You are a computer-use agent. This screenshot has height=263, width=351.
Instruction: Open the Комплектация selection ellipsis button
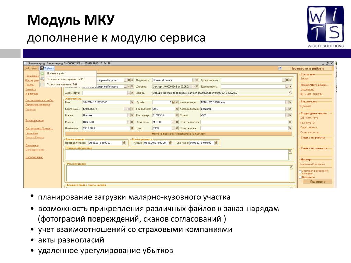[287, 102]
